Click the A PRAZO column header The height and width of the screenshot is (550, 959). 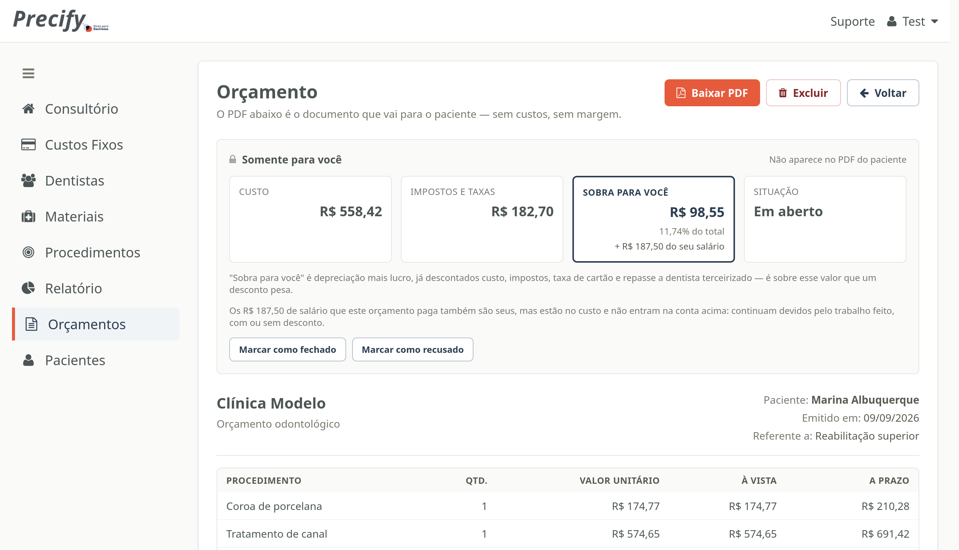889,480
